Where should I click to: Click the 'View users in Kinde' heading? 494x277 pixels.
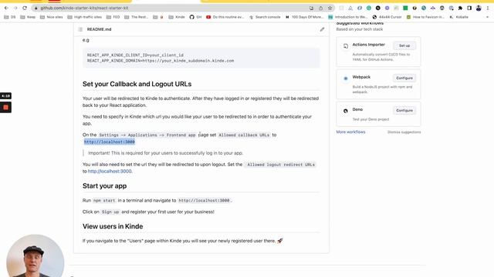point(113,226)
